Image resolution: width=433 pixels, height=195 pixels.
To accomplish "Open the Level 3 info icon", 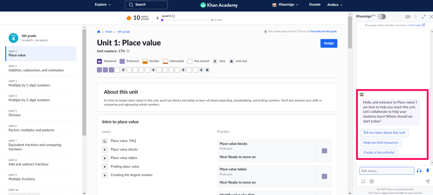I will click(x=174, y=16).
